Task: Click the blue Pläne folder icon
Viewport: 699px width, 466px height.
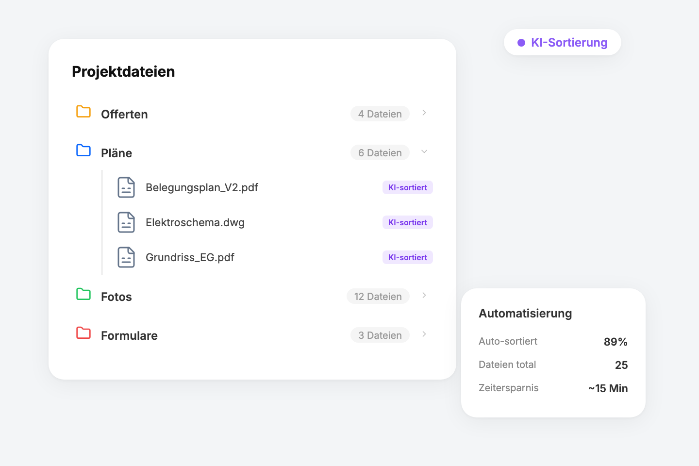Action: 83,150
